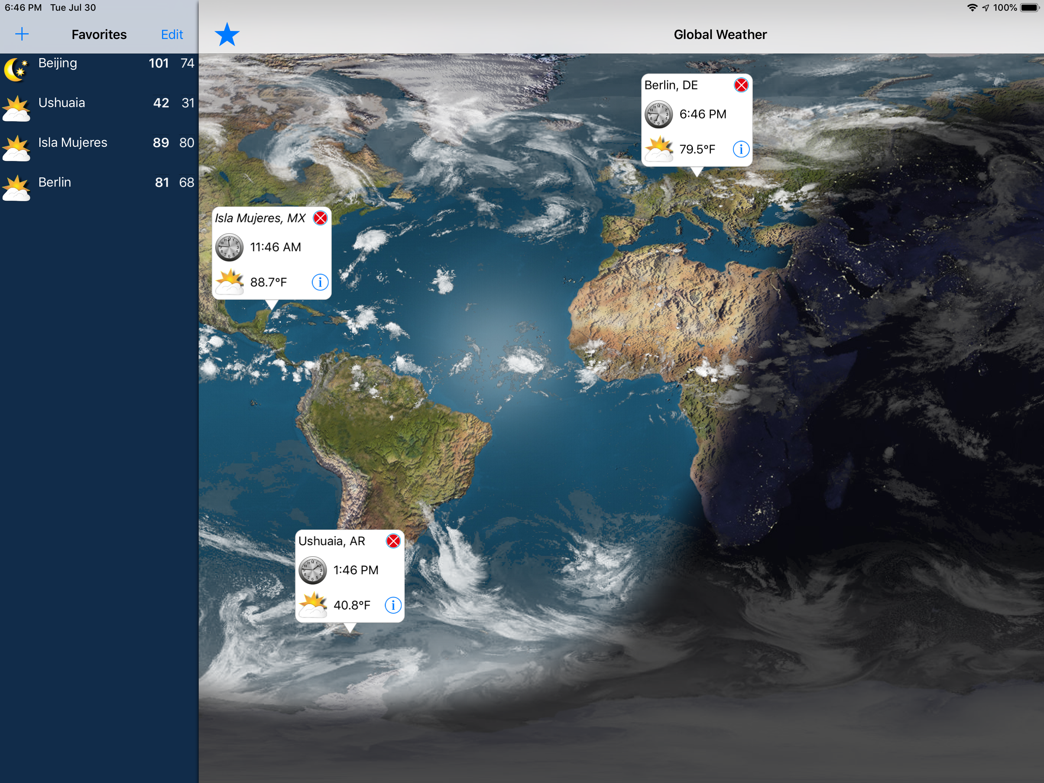Screen dimensions: 1044x783
Task: Tap the blue plus add-favorite icon
Action: (x=22, y=34)
